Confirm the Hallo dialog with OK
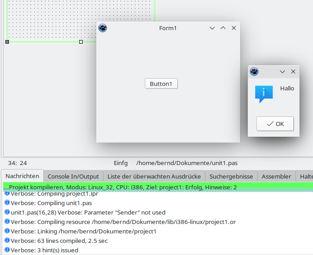 click(x=275, y=124)
